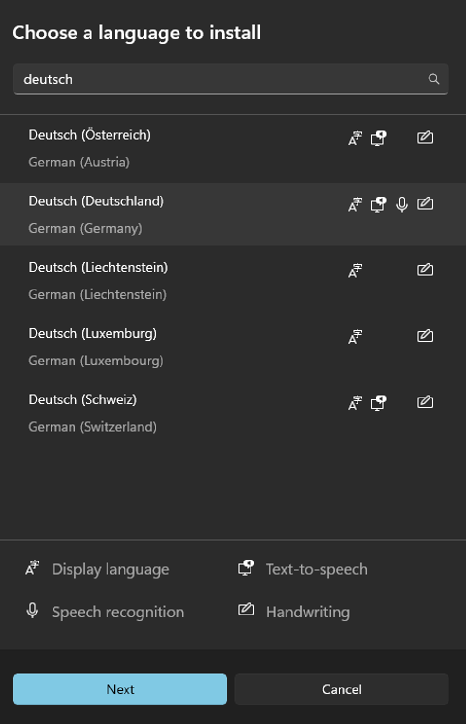This screenshot has width=466, height=724.
Task: Focus the language search field
Action: [x=231, y=79]
